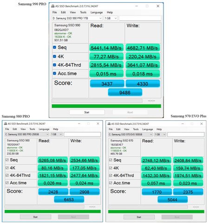Toggle 4K-64Thrd checkbox in 970 EVO window
This screenshot has width=209, height=224.
click(x=111, y=175)
